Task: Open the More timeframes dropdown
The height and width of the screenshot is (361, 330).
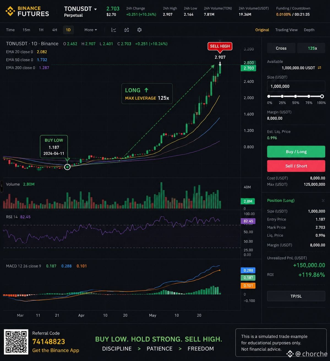Action: [91, 30]
